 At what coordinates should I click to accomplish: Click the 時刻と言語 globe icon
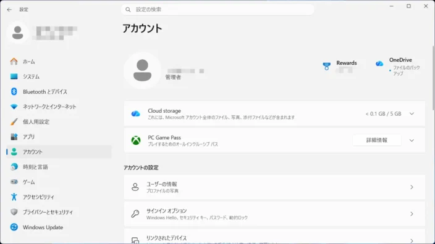point(14,167)
